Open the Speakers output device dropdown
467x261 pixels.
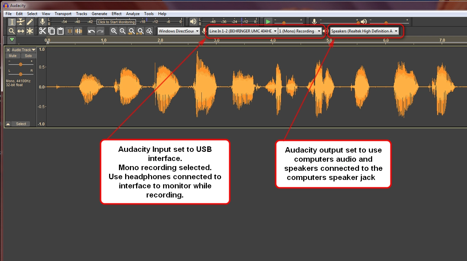pos(364,31)
